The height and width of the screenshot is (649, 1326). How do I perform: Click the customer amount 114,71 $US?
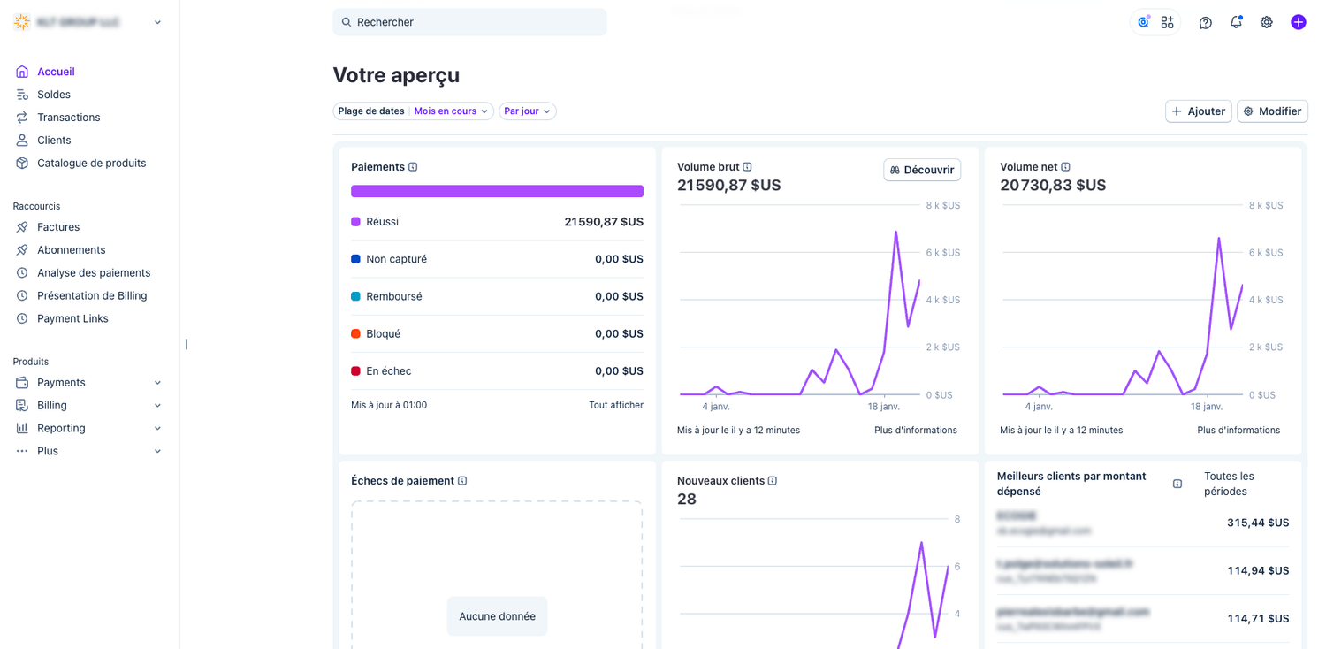[1258, 618]
